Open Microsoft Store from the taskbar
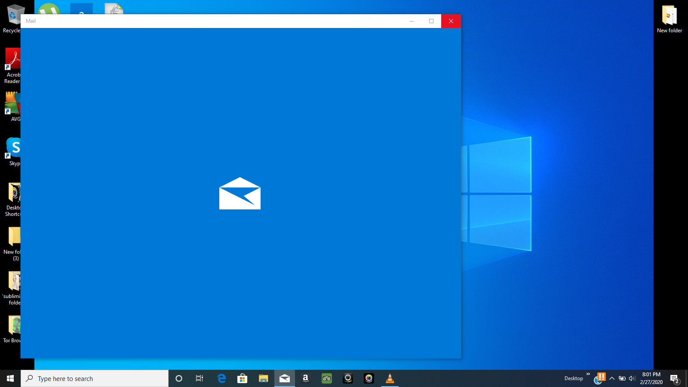Screen dimensions: 688x387 click(x=243, y=378)
